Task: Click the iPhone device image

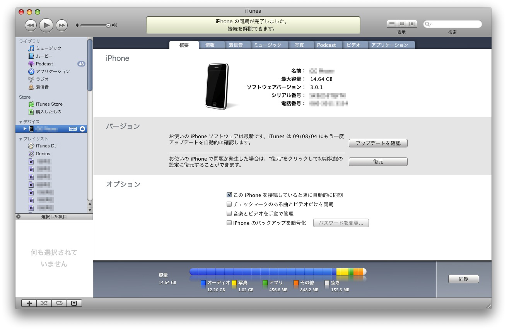Action: pos(217,86)
